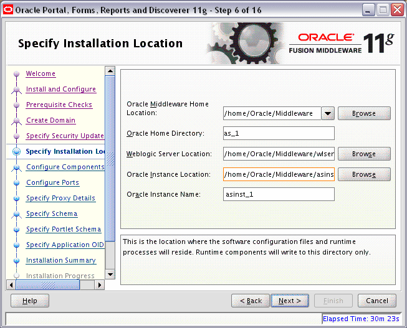The width and height of the screenshot is (407, 328).
Task: Click the Specify Security Updates bullet icon
Action: (x=17, y=136)
